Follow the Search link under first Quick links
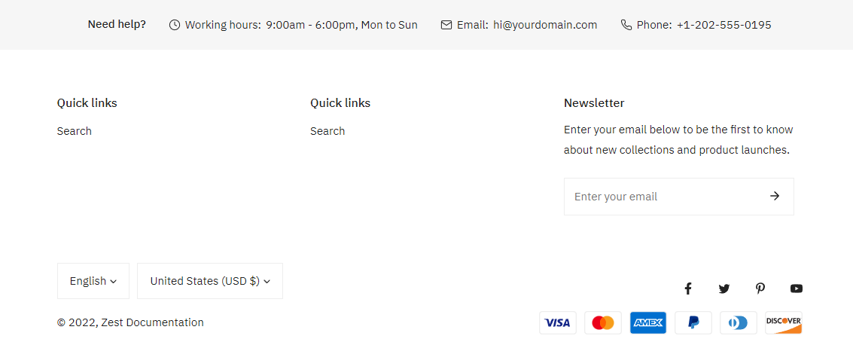Image resolution: width=853 pixels, height=345 pixels. pos(75,131)
